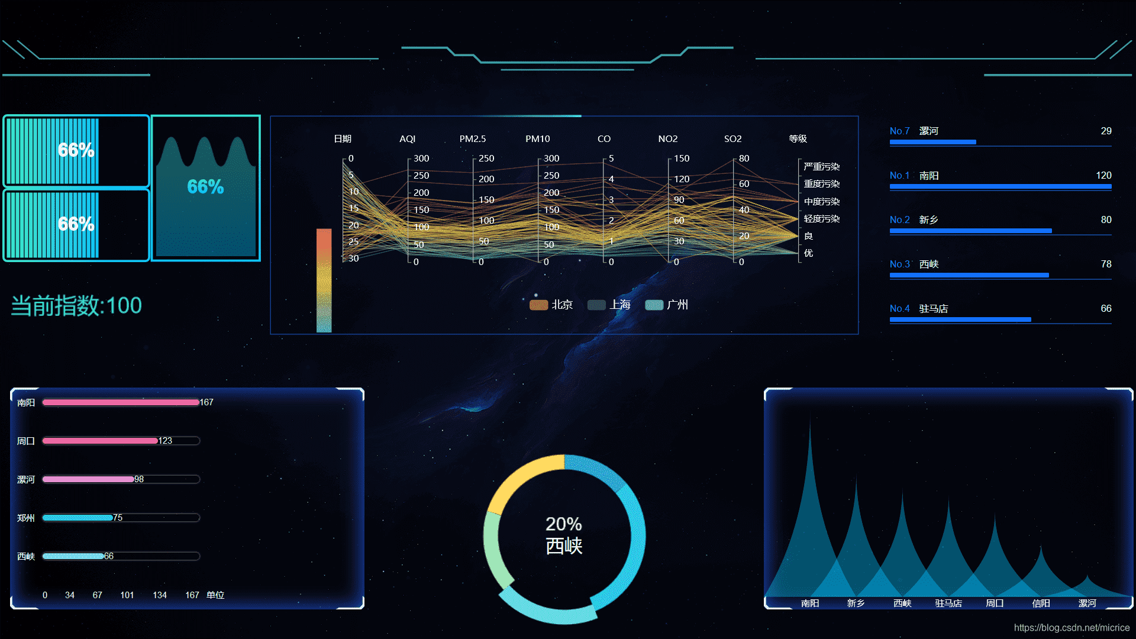The image size is (1136, 639).
Task: Click the 漯河 x-axis label in area chart
Action: coord(1087,603)
